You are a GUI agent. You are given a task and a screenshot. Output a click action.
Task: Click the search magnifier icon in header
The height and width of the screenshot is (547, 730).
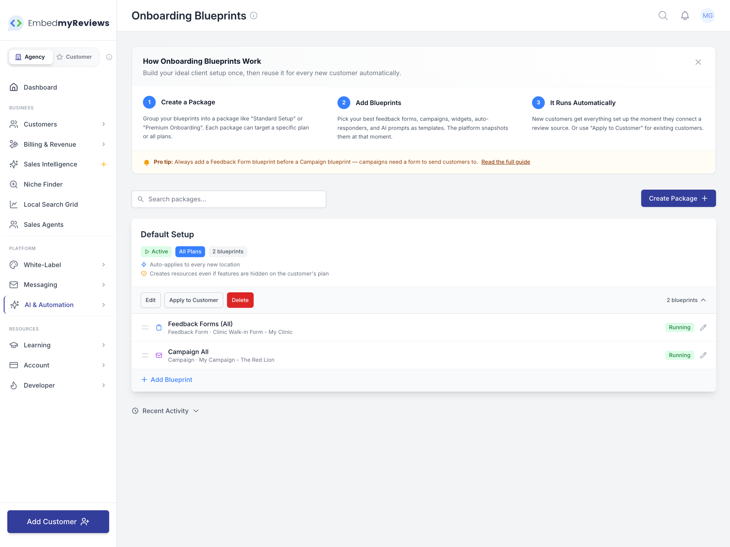click(663, 15)
